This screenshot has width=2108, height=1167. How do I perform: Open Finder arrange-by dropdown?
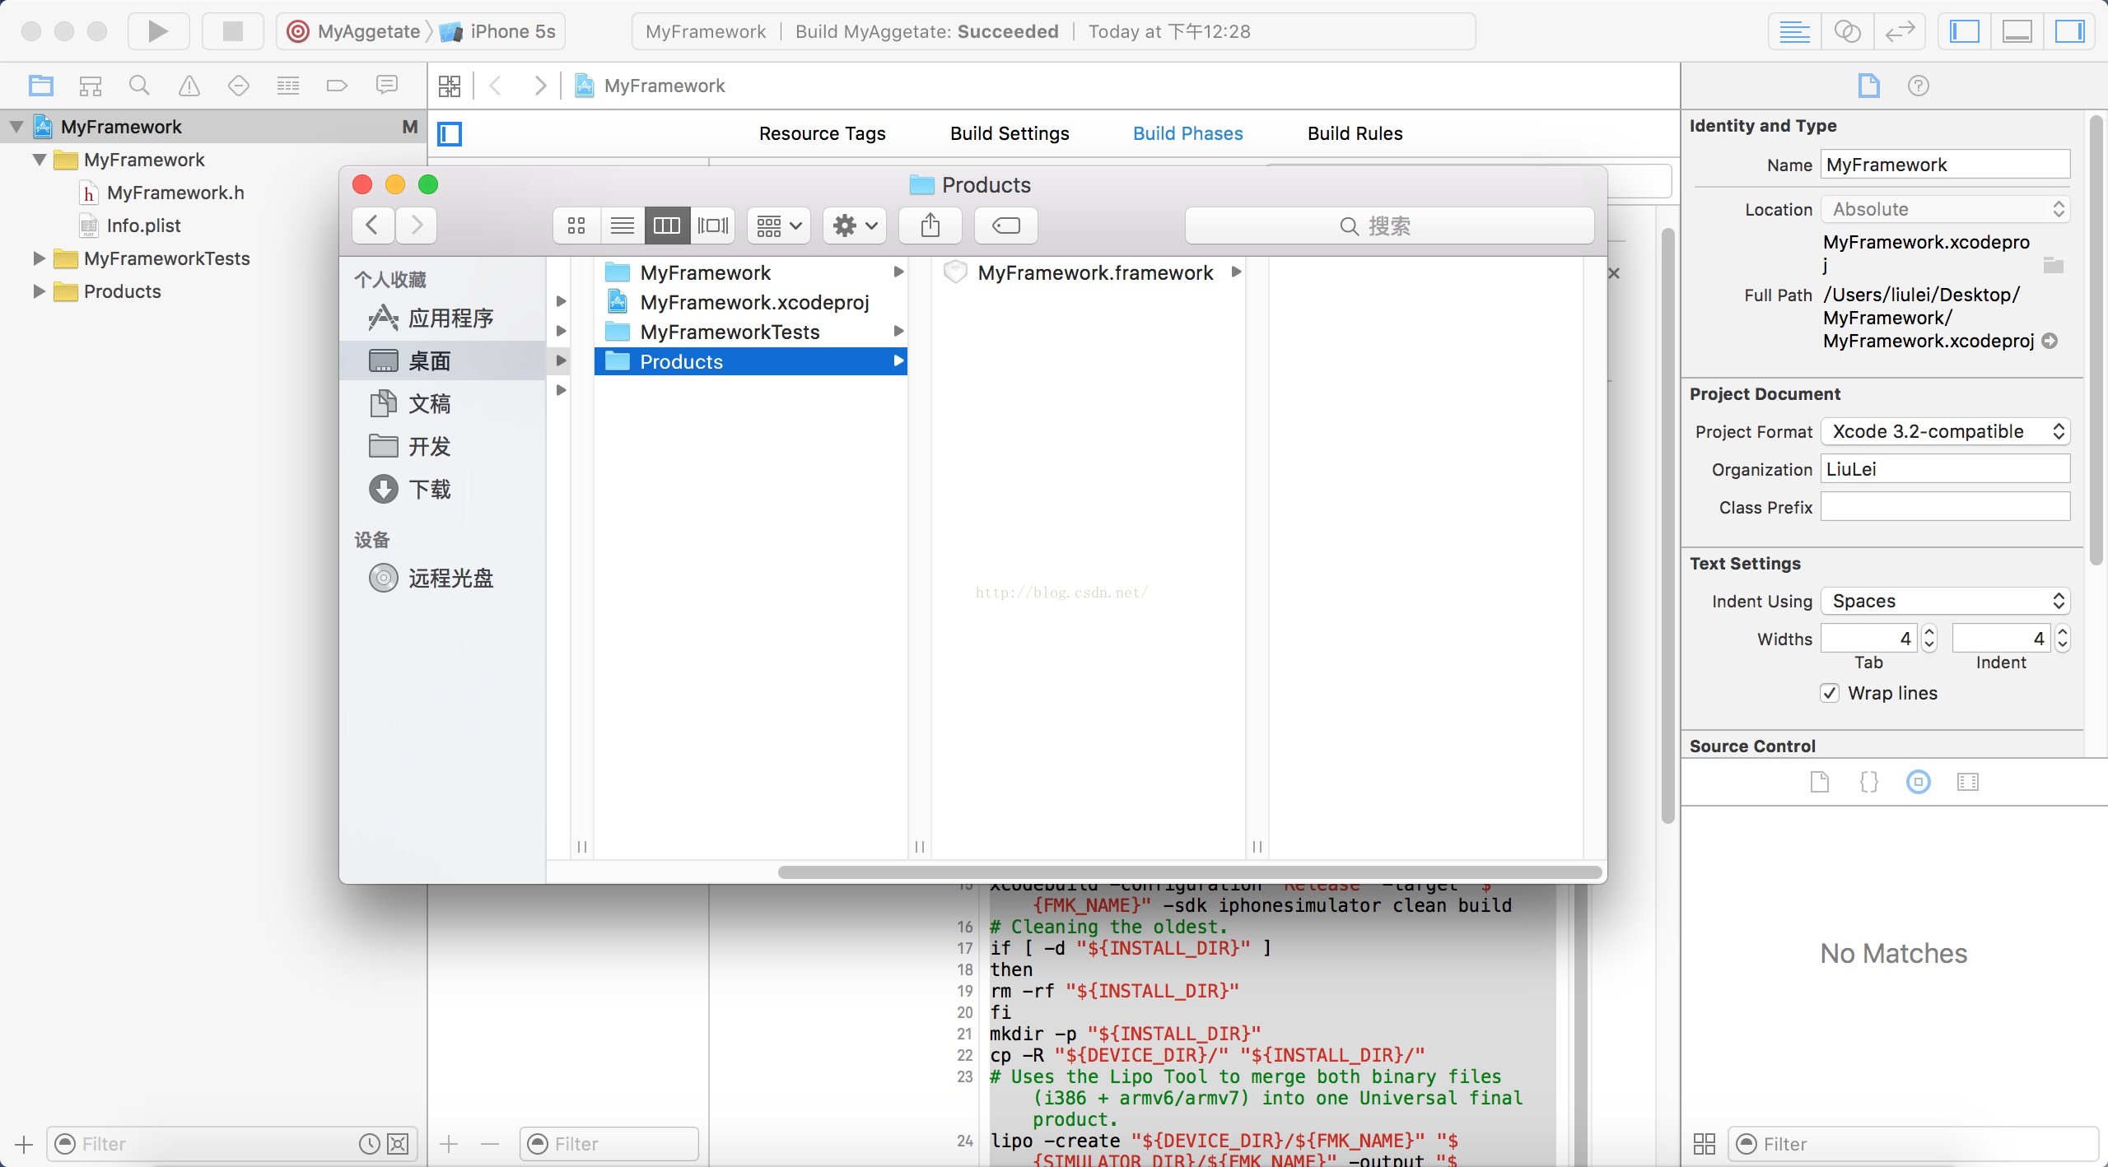tap(779, 225)
